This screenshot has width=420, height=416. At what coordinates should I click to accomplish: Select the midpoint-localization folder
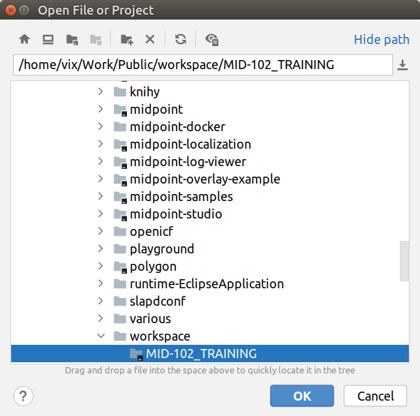point(210,144)
